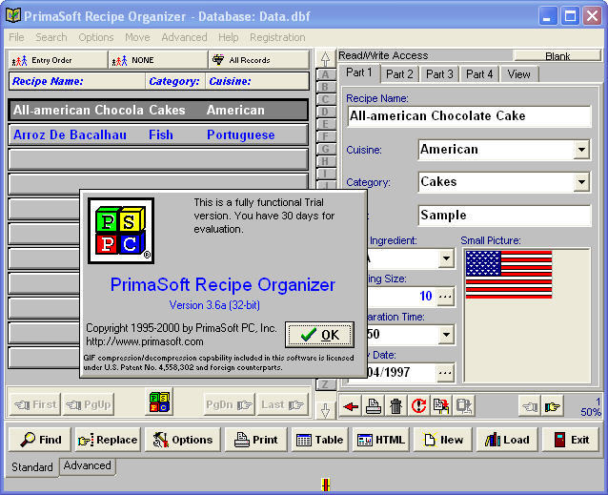The image size is (608, 495).
Task: Click the Exit button
Action: coord(571,440)
